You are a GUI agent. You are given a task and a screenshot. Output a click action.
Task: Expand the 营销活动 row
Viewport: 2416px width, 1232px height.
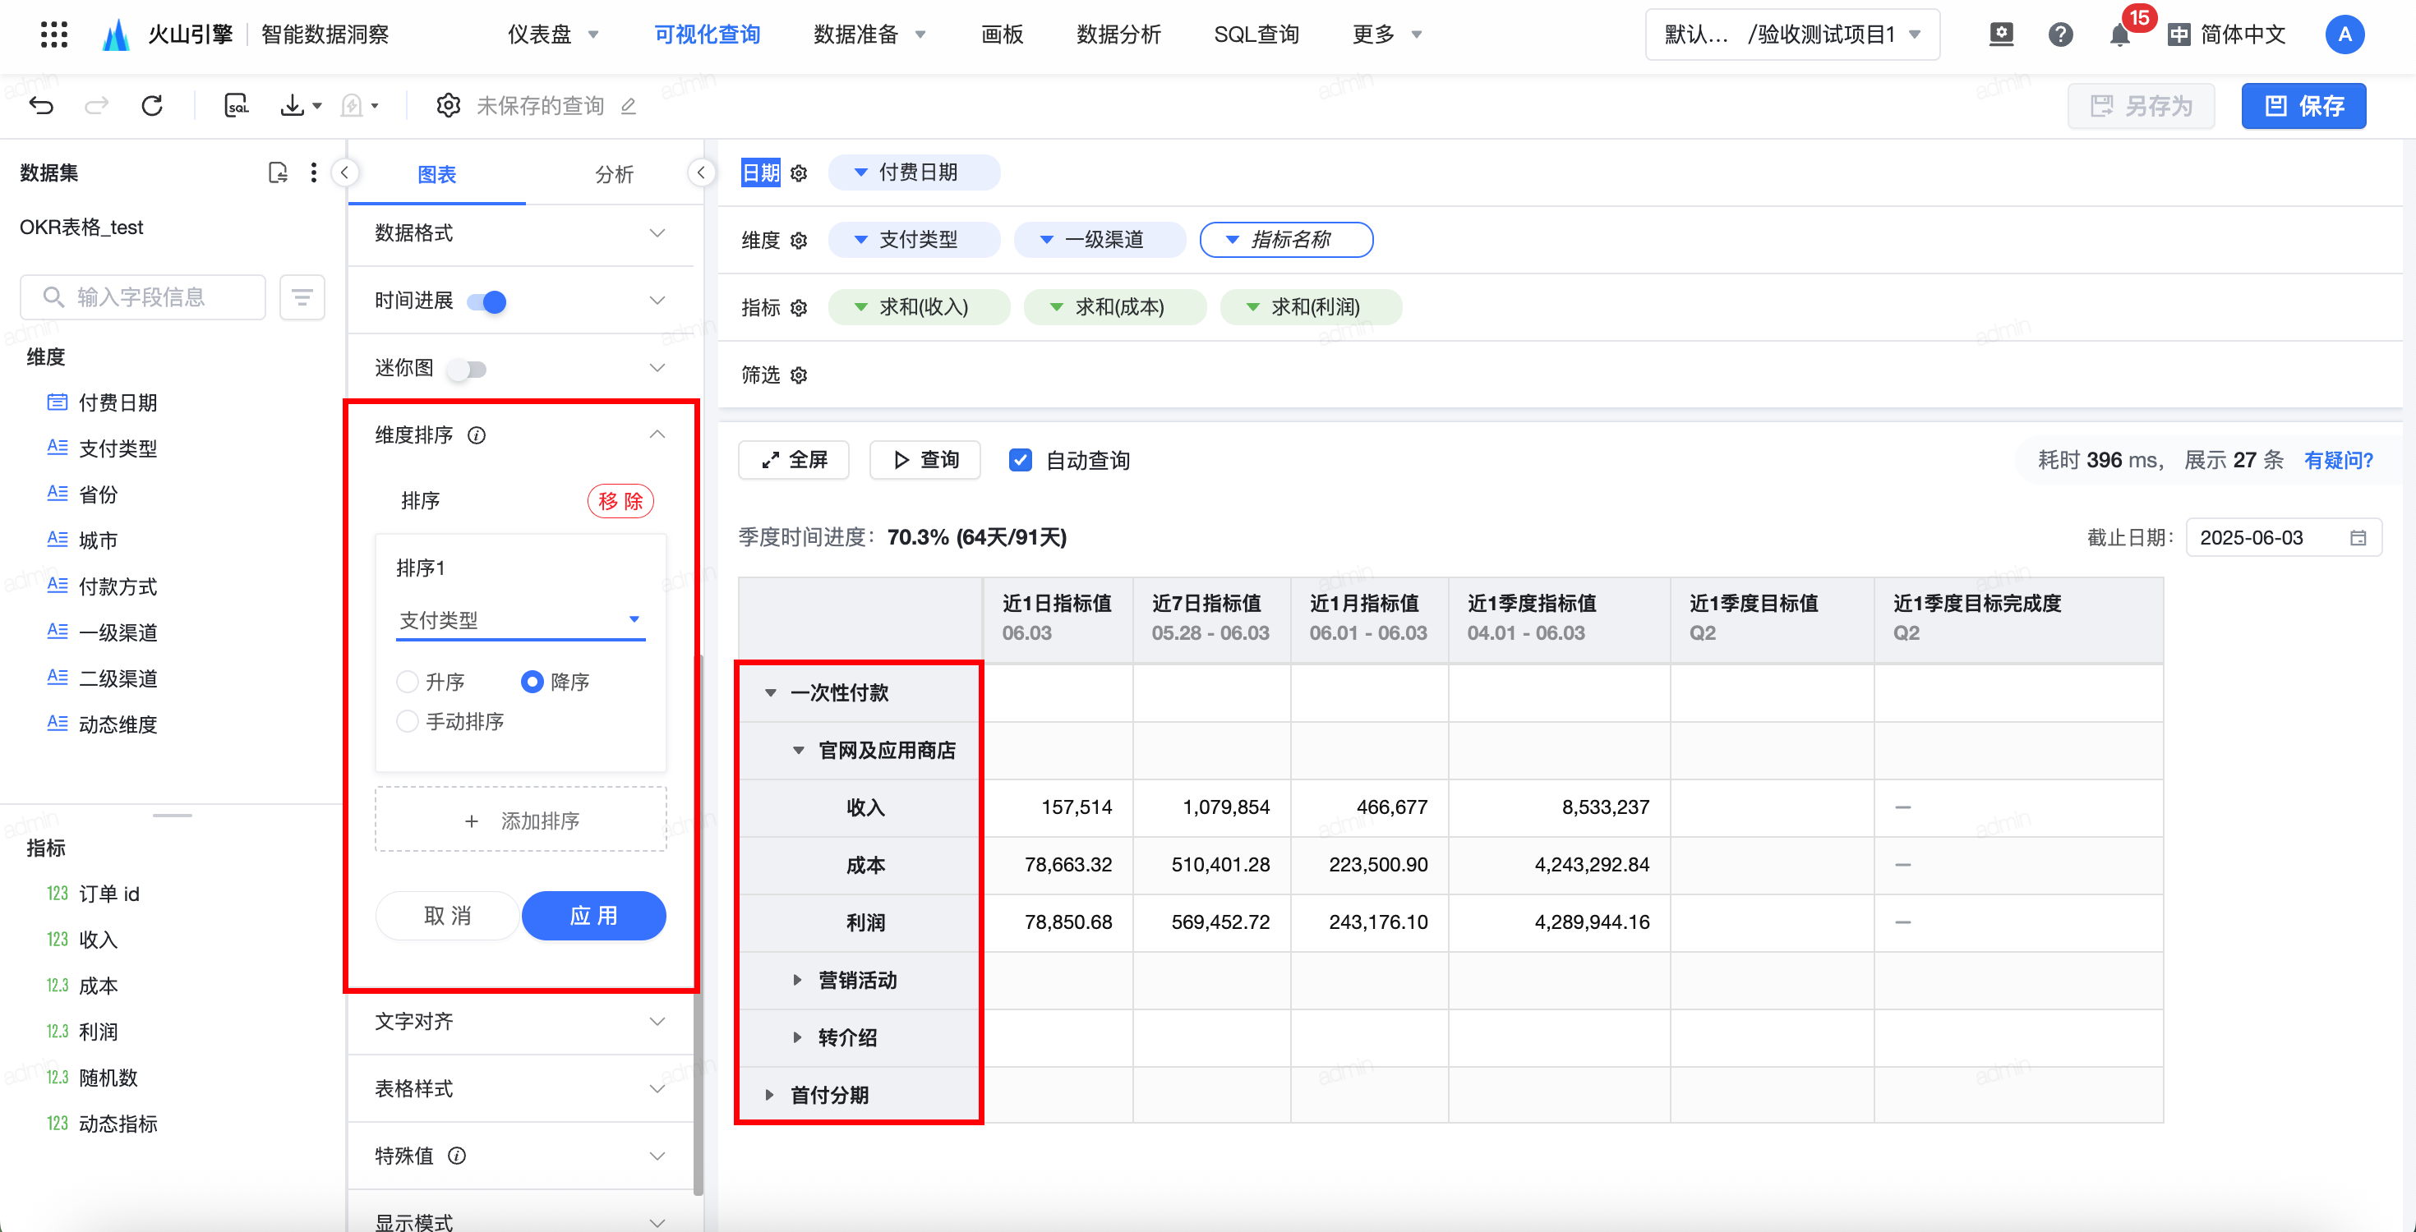tap(797, 980)
